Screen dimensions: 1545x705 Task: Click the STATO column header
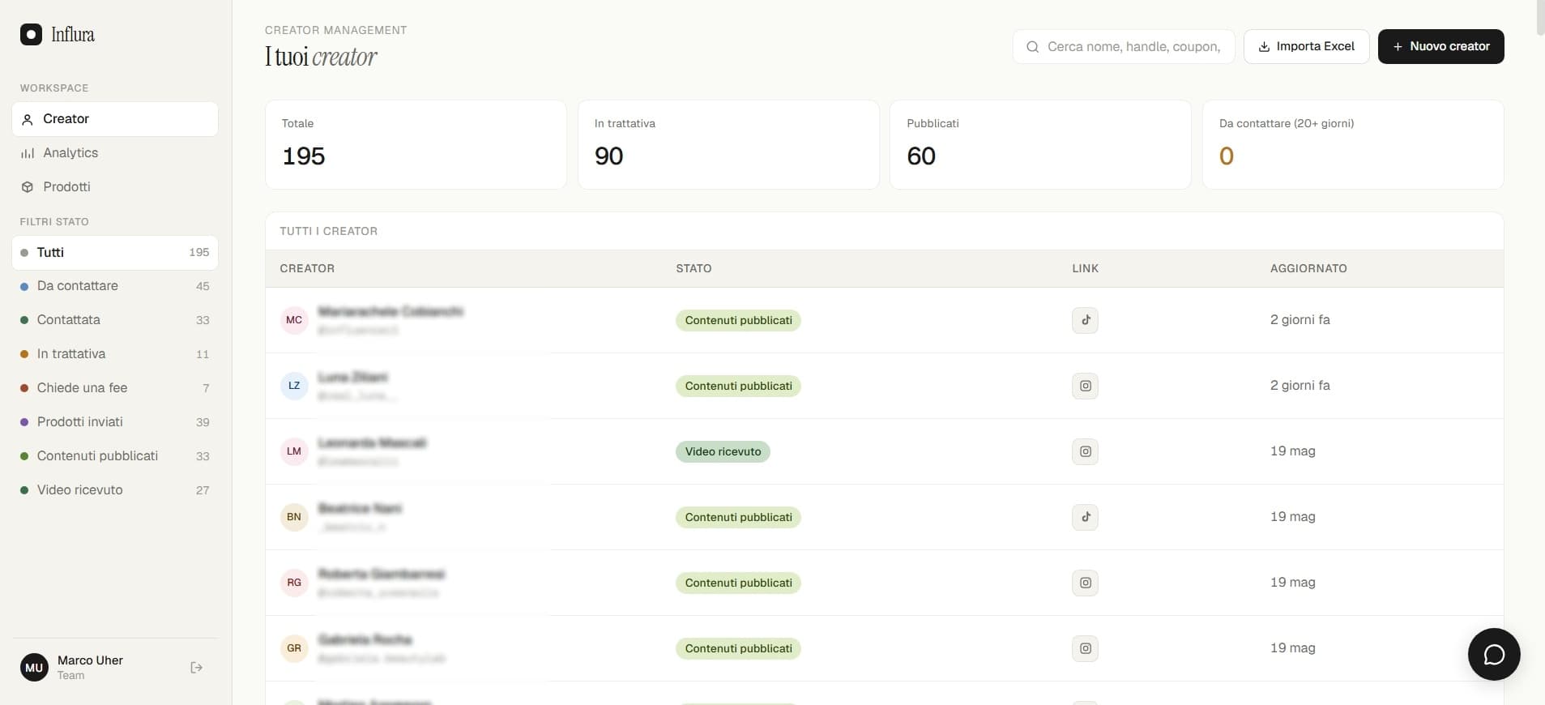pyautogui.click(x=694, y=268)
